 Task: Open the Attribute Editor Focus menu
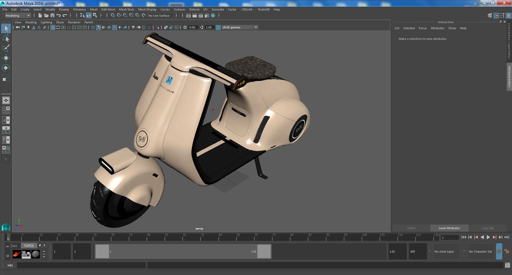pos(423,28)
